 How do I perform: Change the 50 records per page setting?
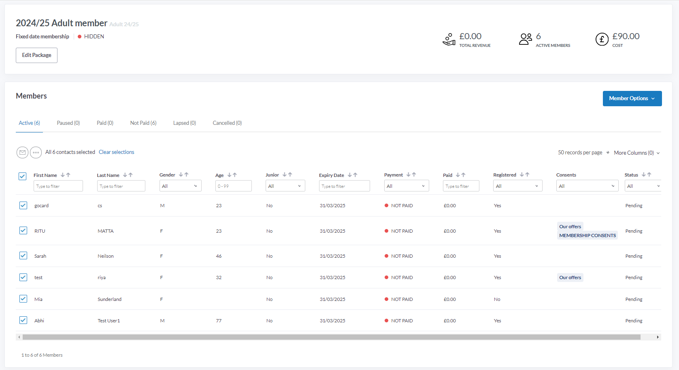pos(583,153)
